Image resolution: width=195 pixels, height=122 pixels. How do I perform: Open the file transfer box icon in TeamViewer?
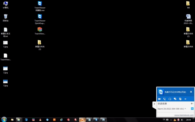[x=180, y=99]
